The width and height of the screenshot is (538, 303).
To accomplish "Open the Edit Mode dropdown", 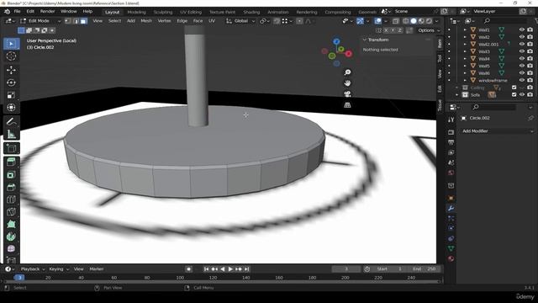I will click(40, 21).
